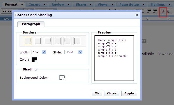The image size is (174, 105).
Task: Select the right border option
Action: (58, 41)
